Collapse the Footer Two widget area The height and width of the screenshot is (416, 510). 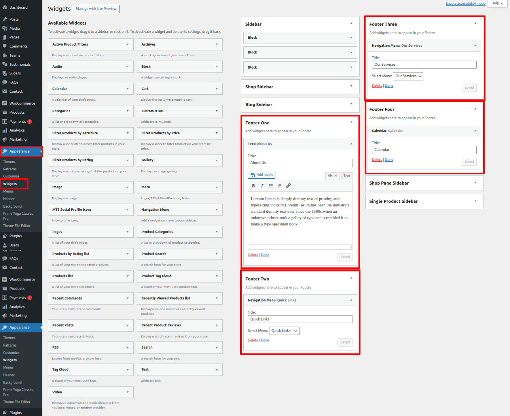click(351, 278)
